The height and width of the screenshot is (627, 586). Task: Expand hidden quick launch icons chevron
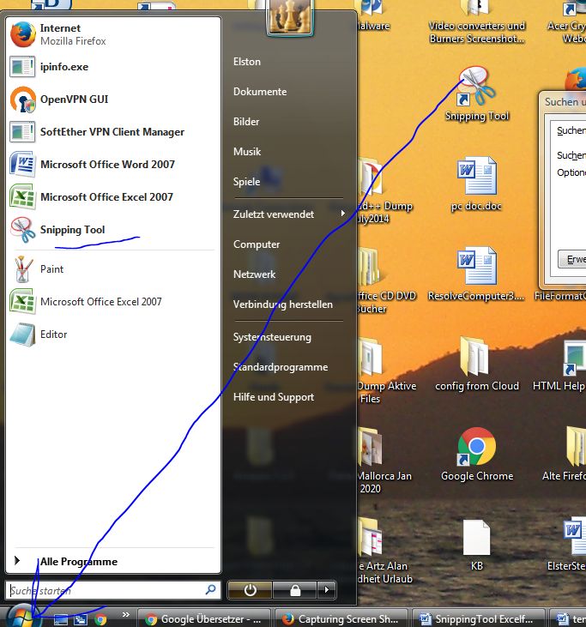point(125,615)
